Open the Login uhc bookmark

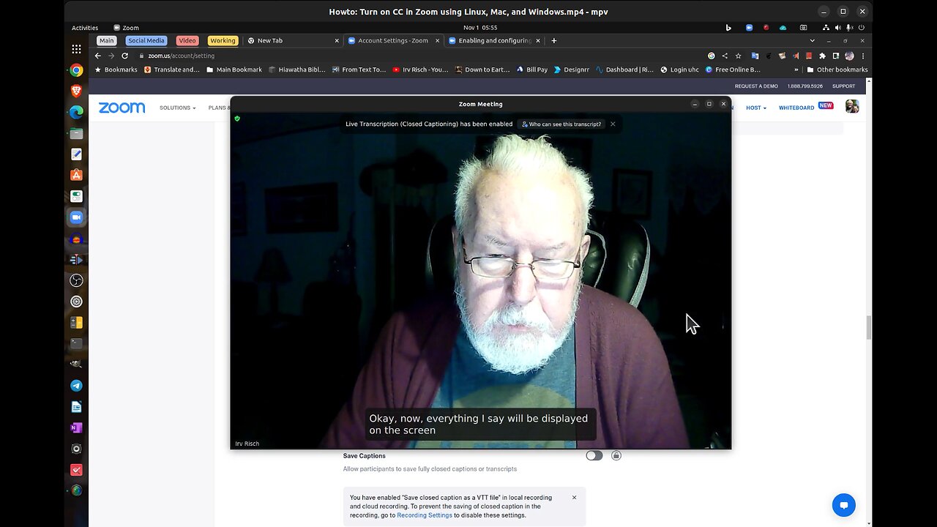click(679, 70)
